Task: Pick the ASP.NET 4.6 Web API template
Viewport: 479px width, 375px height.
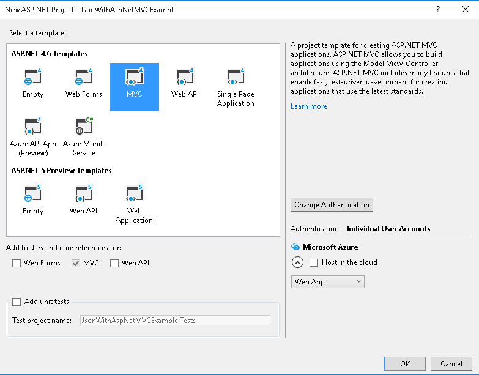Action: tap(185, 76)
